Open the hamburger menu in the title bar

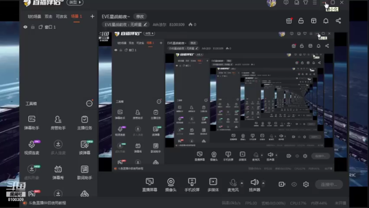tap(315, 3)
